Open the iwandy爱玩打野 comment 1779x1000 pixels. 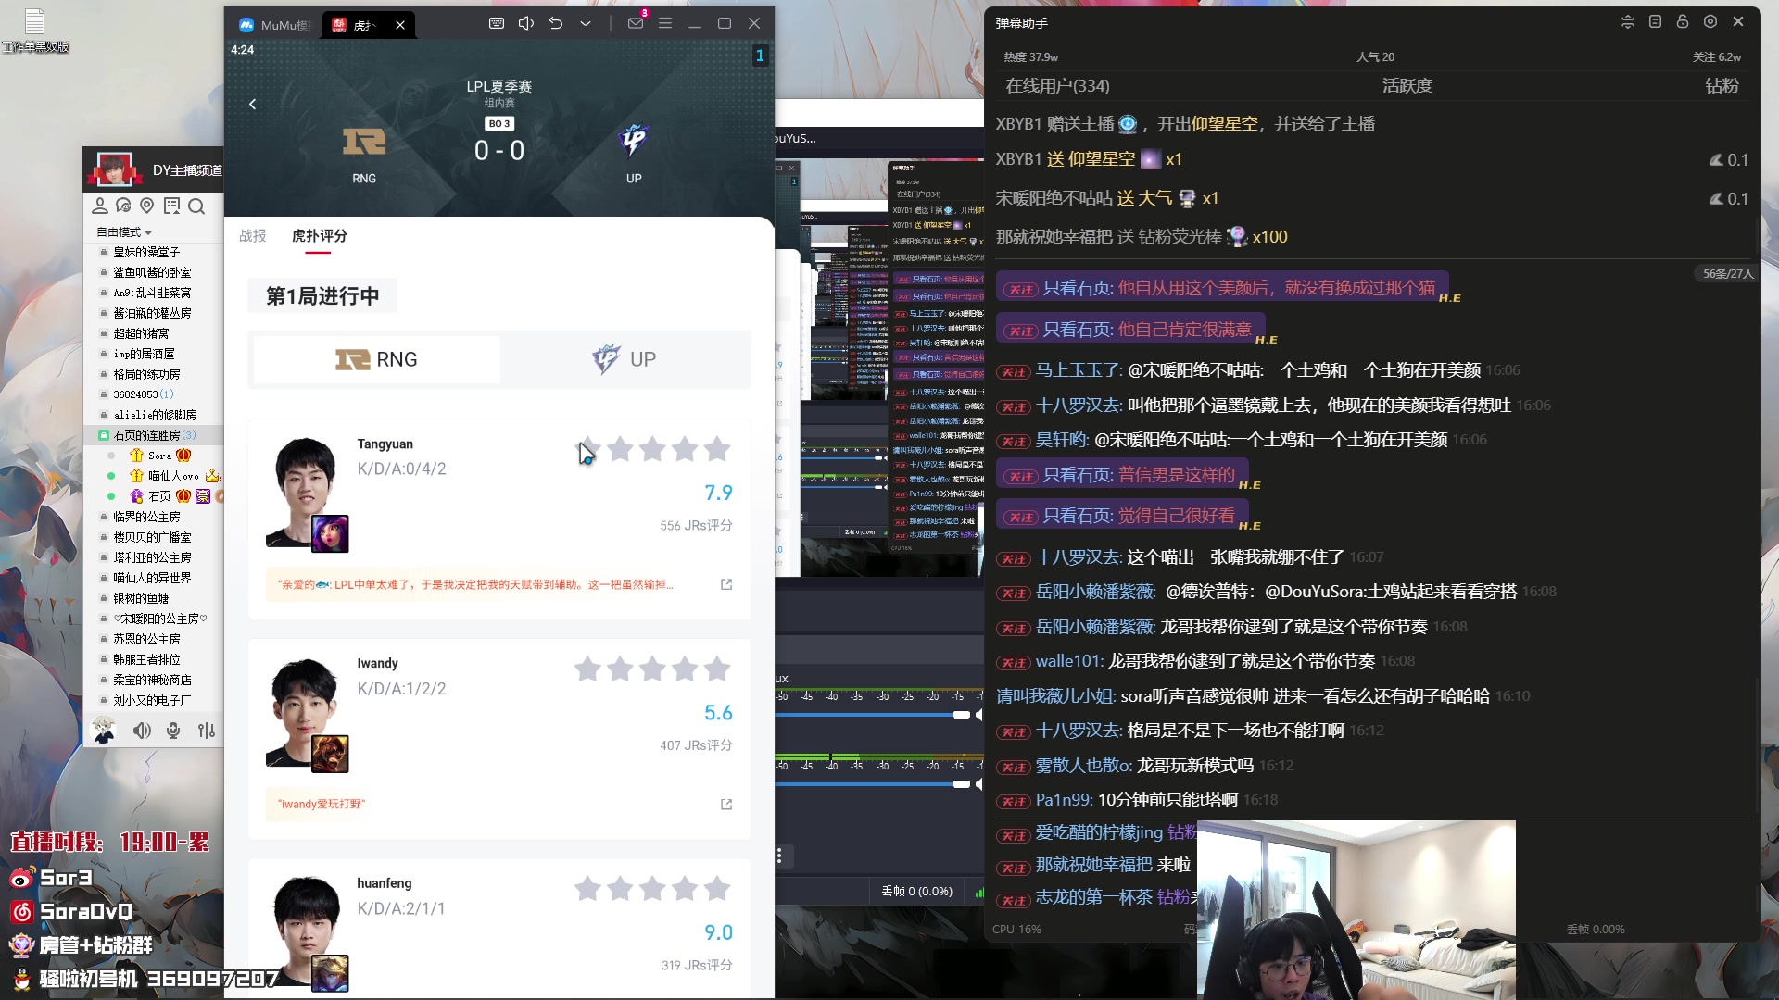pos(322,805)
